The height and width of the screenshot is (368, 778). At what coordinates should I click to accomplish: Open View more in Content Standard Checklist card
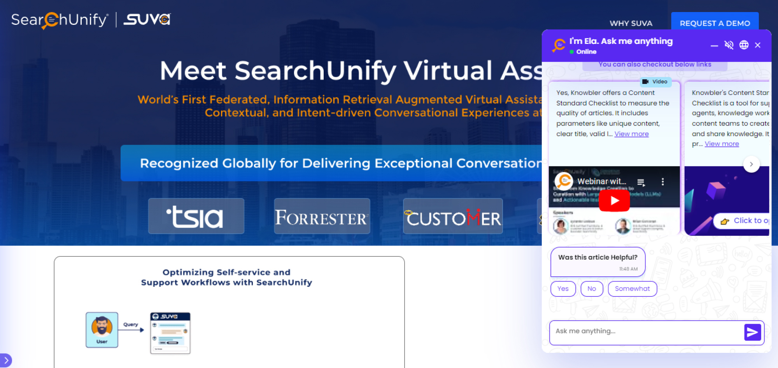[x=631, y=134]
